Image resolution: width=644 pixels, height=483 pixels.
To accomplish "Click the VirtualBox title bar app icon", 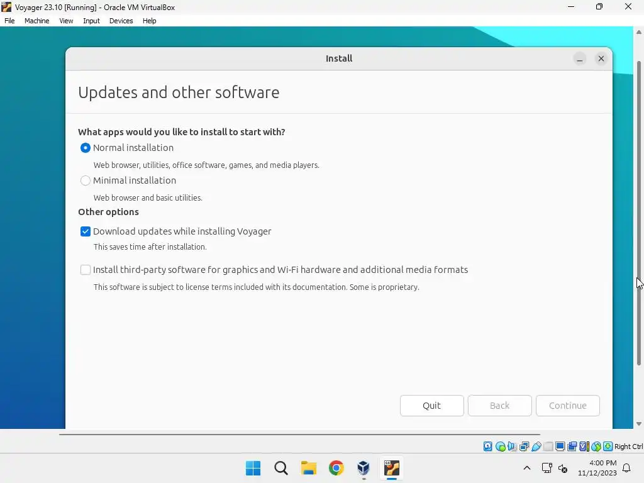I will 6,7.
